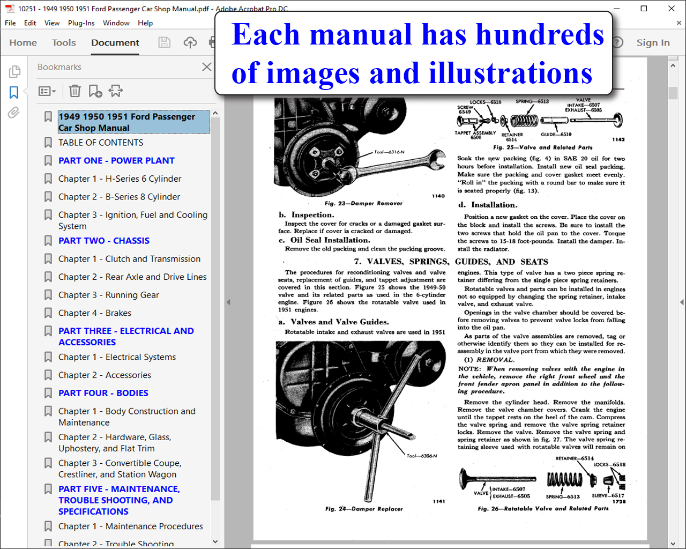686x549 pixels.
Task: Click the Save file icon in toolbar
Action: pos(165,42)
